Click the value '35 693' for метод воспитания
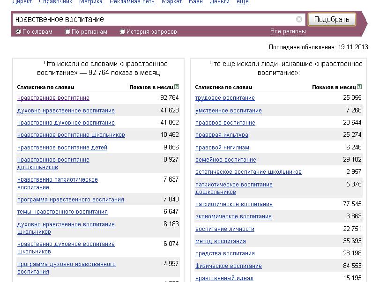Screen dimensions: 372x282 (352, 241)
